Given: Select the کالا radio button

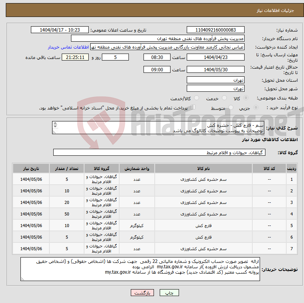Looking at the screenshot, I should click(x=246, y=98).
